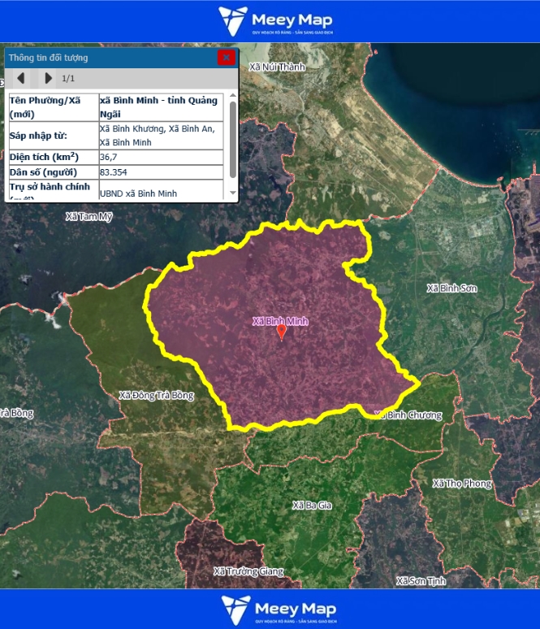The image size is (540, 629).
Task: Select the Xã Bình Sơn region label
Action: (452, 288)
